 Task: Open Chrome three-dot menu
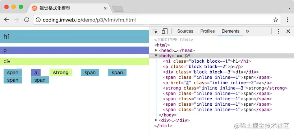(288, 20)
